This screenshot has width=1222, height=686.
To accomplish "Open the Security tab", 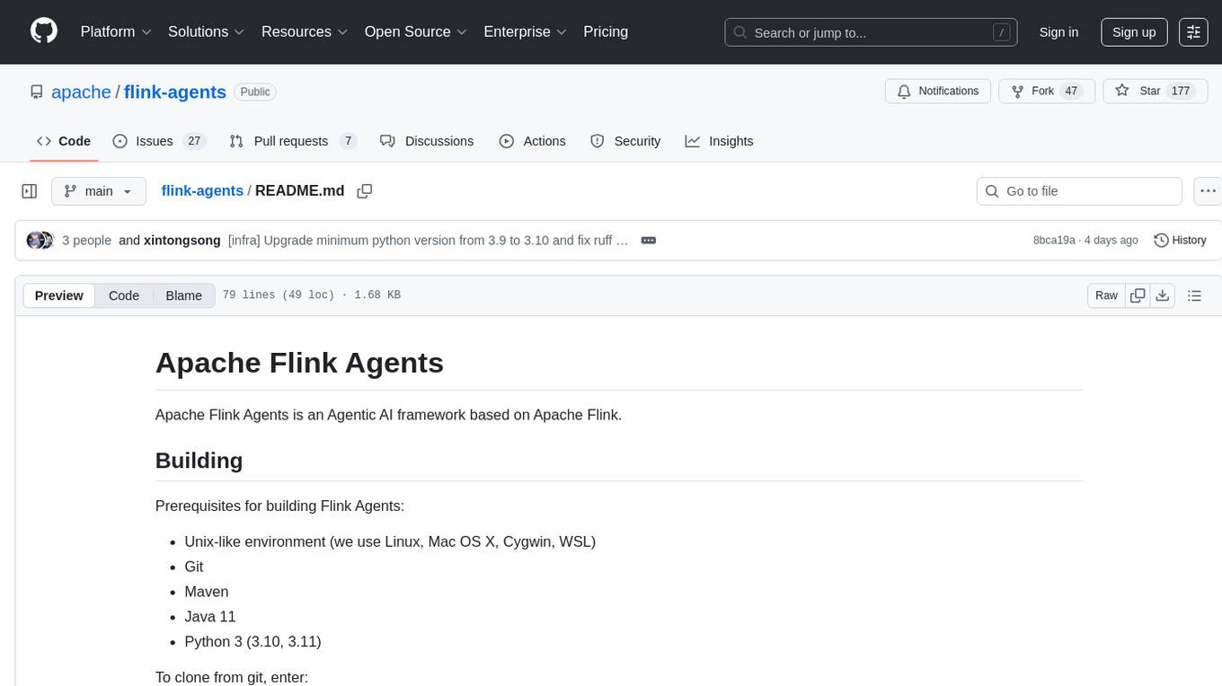I will point(625,141).
